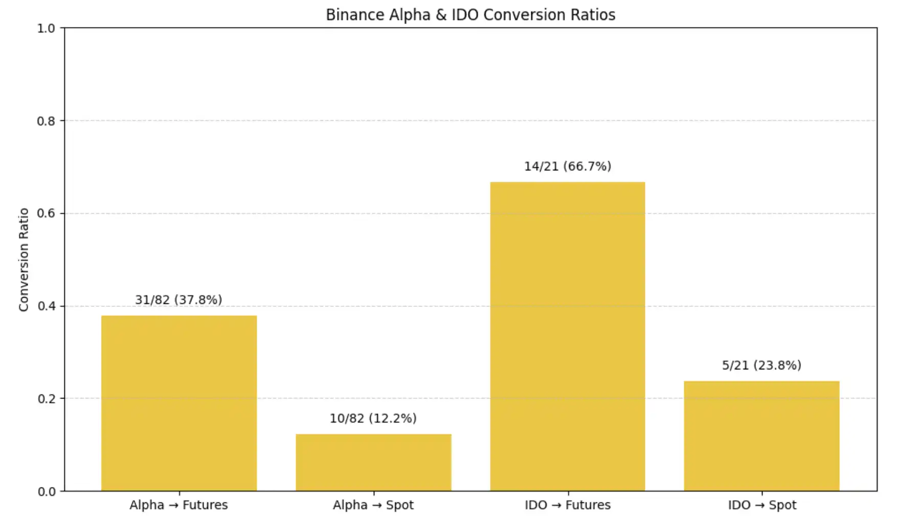Click the 'Conversion Ratio' y-axis label

[24, 259]
